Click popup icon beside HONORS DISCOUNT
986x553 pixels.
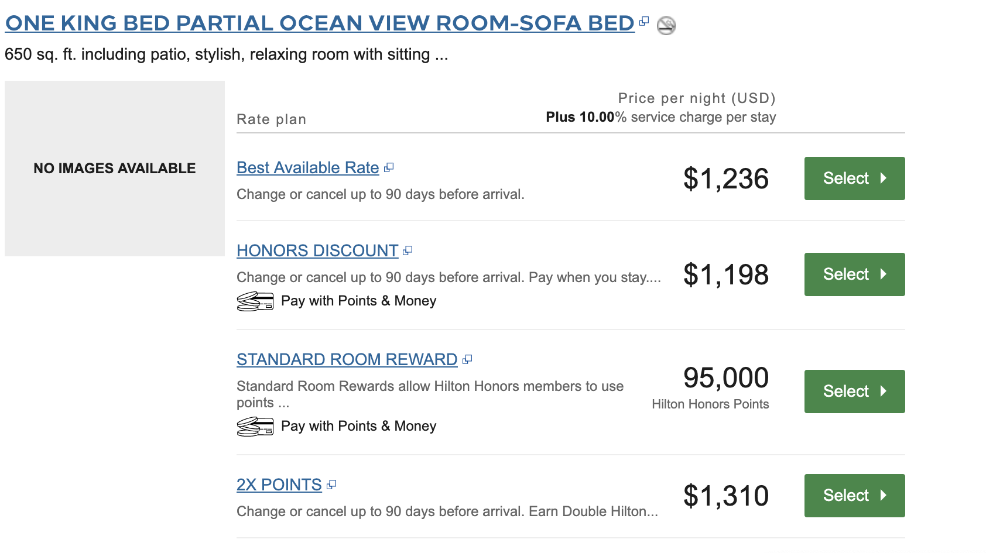[x=408, y=251]
